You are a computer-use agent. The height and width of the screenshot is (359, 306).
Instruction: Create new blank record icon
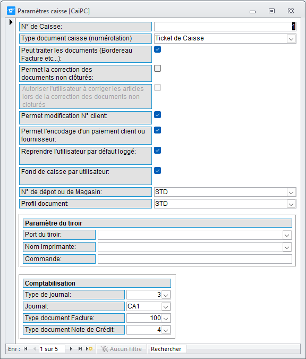(x=89, y=349)
